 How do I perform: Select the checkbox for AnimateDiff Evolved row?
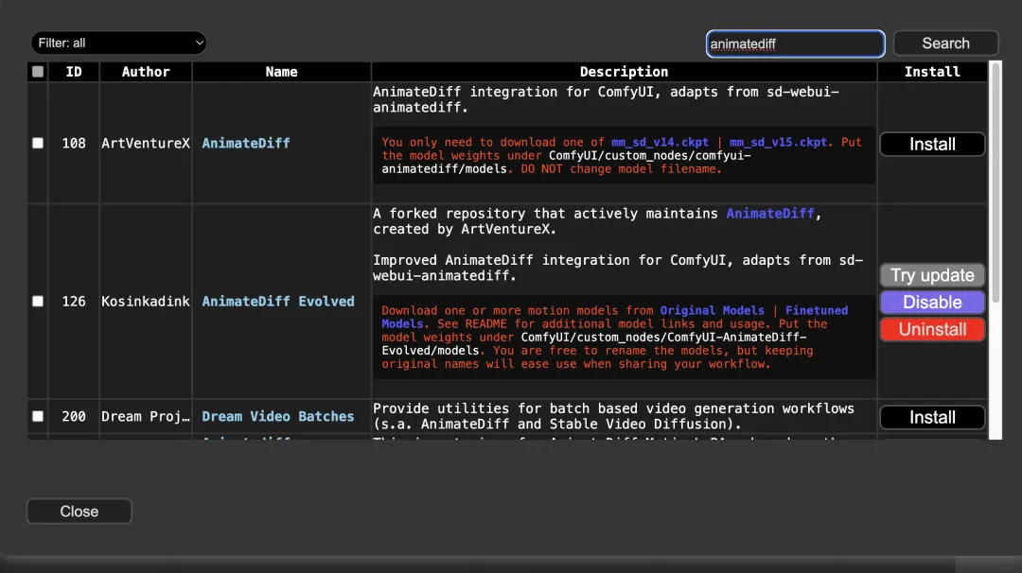[x=38, y=302]
